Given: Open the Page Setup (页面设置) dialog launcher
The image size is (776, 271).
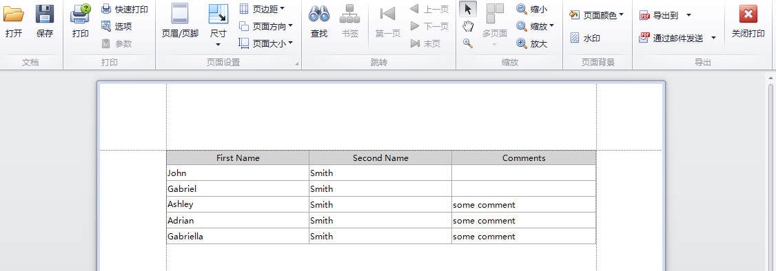Looking at the screenshot, I should pyautogui.click(x=298, y=64).
